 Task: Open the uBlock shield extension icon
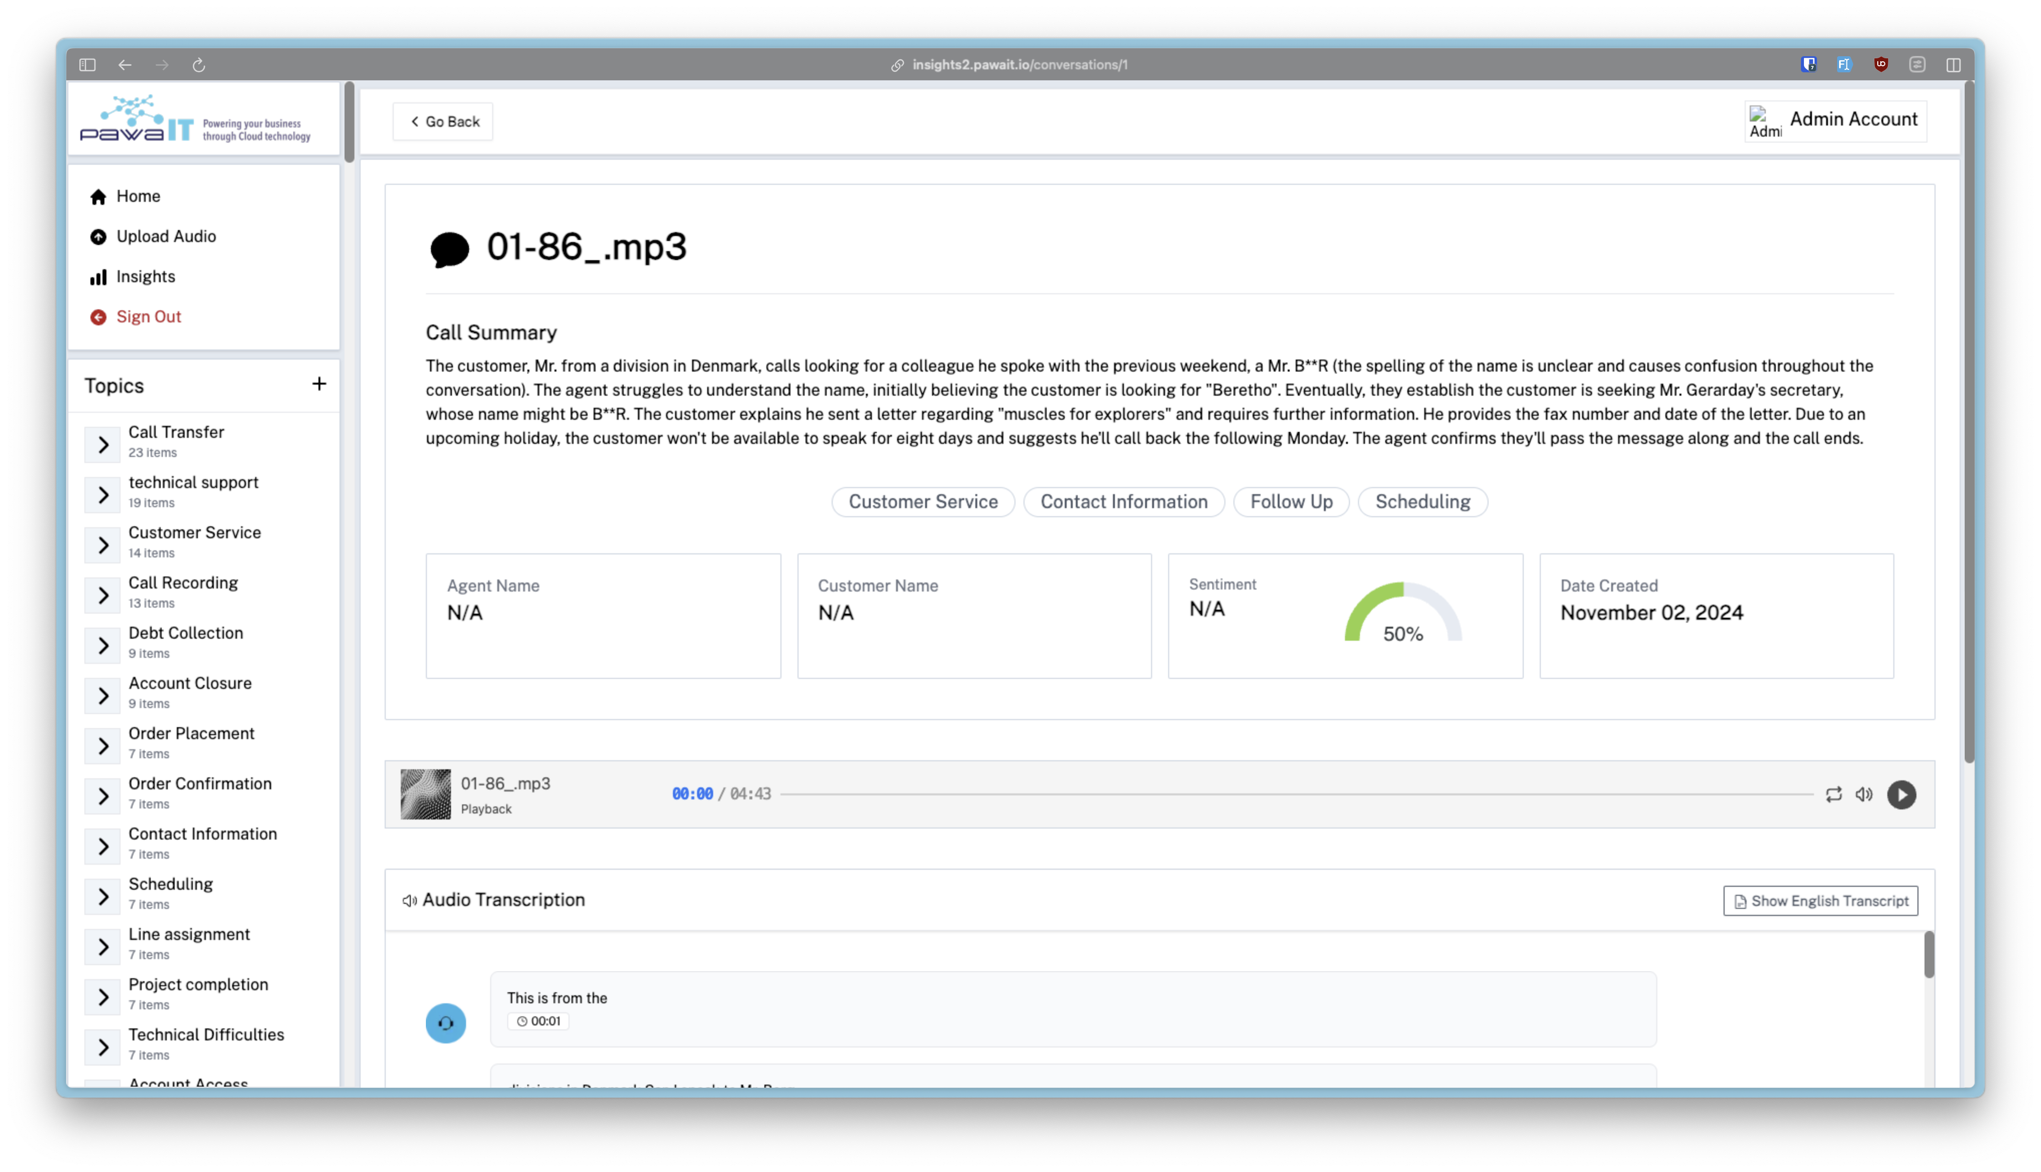coord(1881,64)
